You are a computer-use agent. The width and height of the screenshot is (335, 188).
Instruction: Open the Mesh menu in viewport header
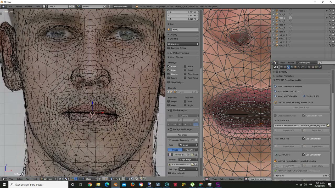tap(35, 179)
